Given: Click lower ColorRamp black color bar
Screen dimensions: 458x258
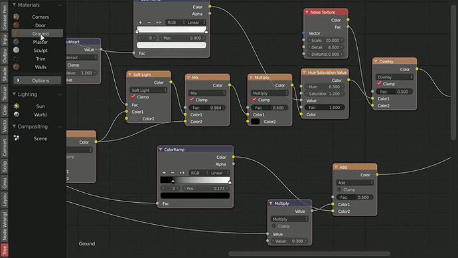Looking at the screenshot, I should click(195, 195).
